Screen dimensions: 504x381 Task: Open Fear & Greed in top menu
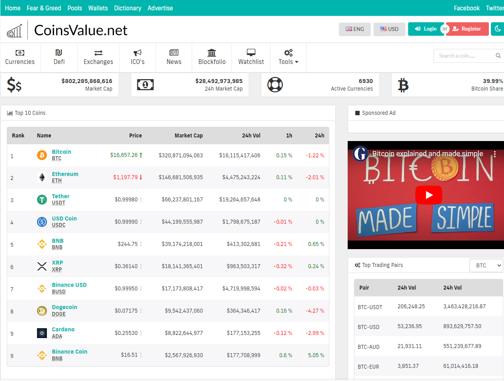coord(44,8)
